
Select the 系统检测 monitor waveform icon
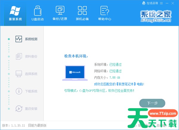coord(19,39)
